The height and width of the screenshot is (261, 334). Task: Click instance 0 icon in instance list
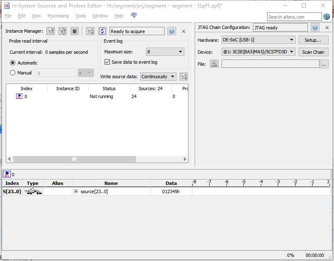[x=19, y=96]
